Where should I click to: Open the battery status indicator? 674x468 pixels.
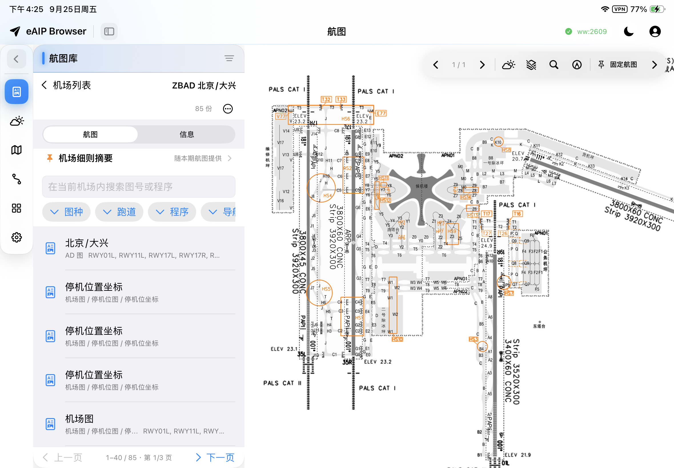click(657, 9)
